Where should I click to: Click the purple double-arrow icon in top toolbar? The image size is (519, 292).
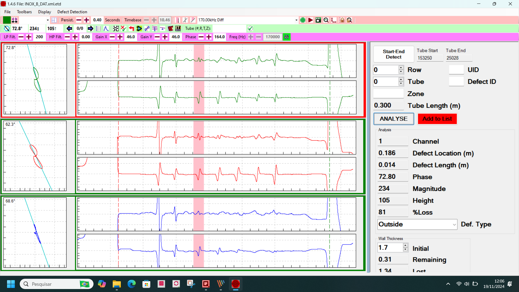pos(15,20)
